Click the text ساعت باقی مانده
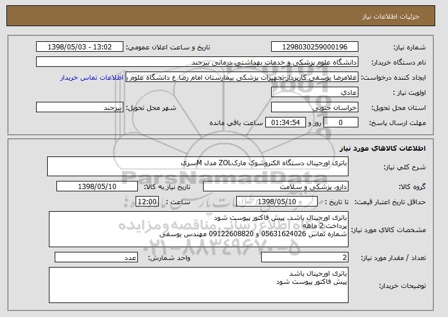The height and width of the screenshot is (317, 448). 236,123
